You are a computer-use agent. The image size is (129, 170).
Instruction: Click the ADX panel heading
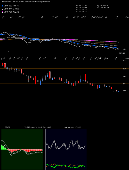click(49, 127)
